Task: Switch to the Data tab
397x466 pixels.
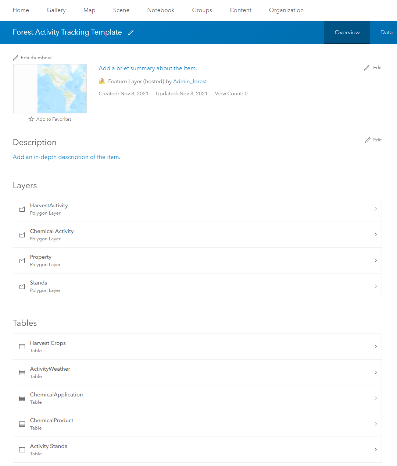Action: [x=386, y=32]
